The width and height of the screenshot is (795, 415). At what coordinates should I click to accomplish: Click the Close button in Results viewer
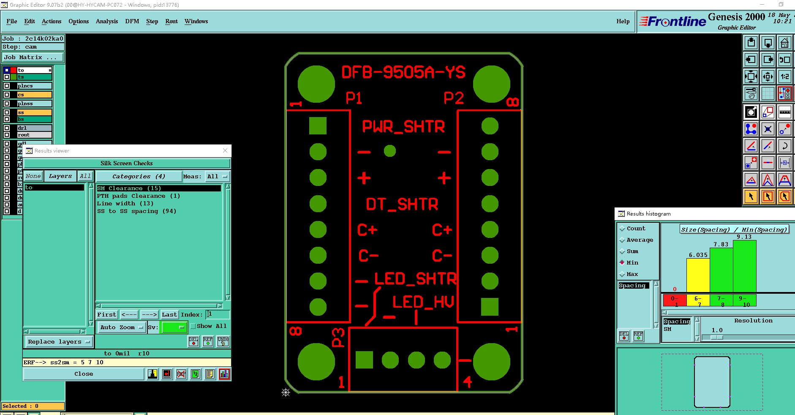click(x=84, y=374)
